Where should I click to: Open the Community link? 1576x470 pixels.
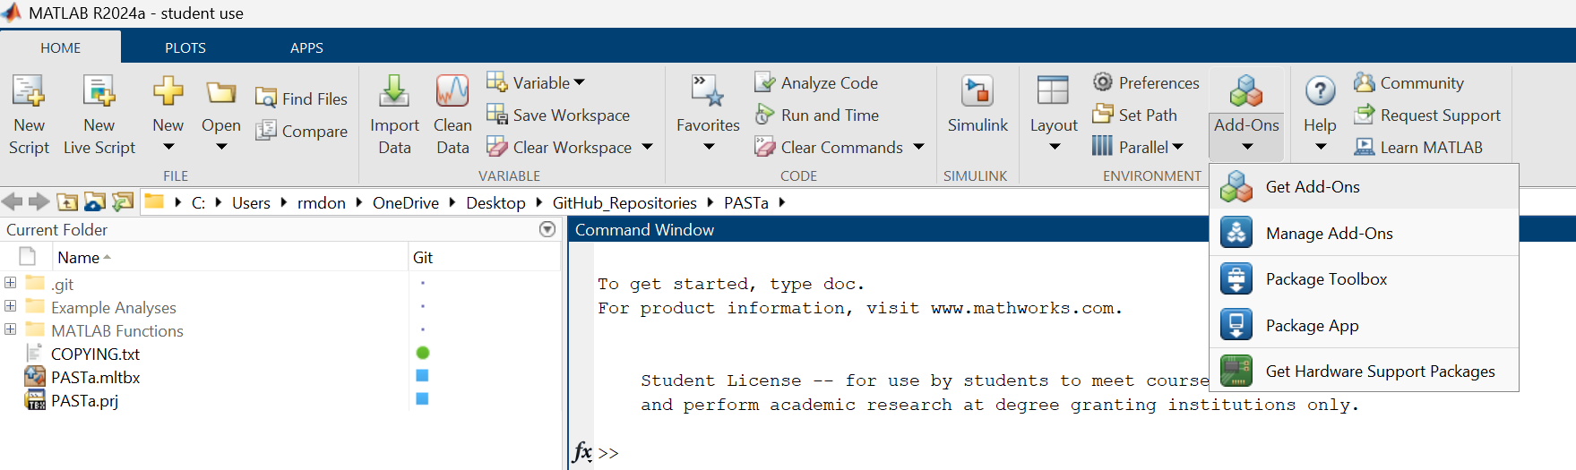click(1408, 82)
